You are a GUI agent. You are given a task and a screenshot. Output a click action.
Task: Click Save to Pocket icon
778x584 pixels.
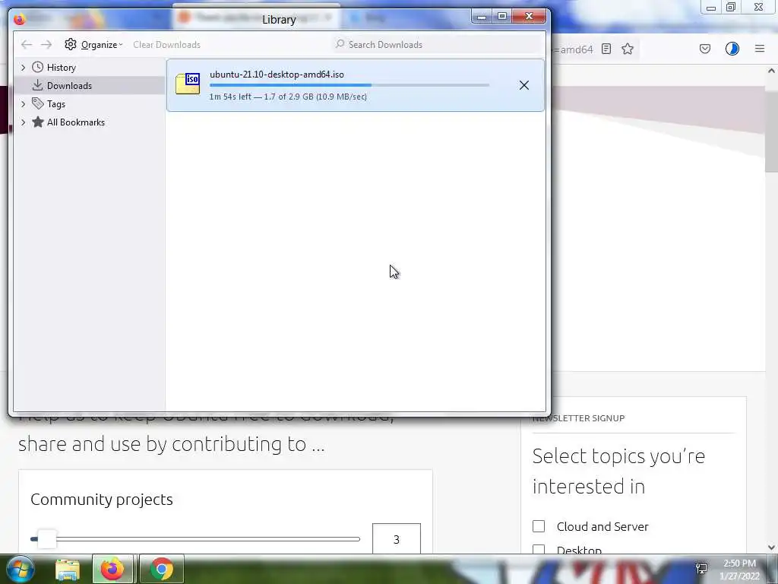click(x=705, y=49)
